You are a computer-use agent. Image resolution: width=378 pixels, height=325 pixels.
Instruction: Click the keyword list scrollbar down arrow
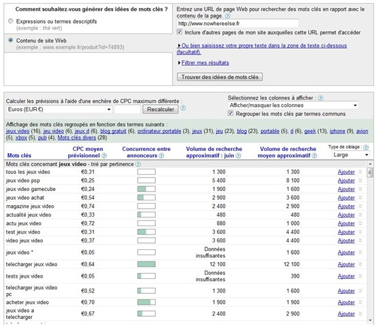[370, 320]
